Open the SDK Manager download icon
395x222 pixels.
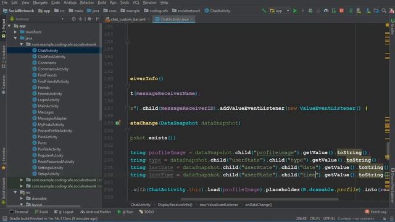(x=368, y=11)
